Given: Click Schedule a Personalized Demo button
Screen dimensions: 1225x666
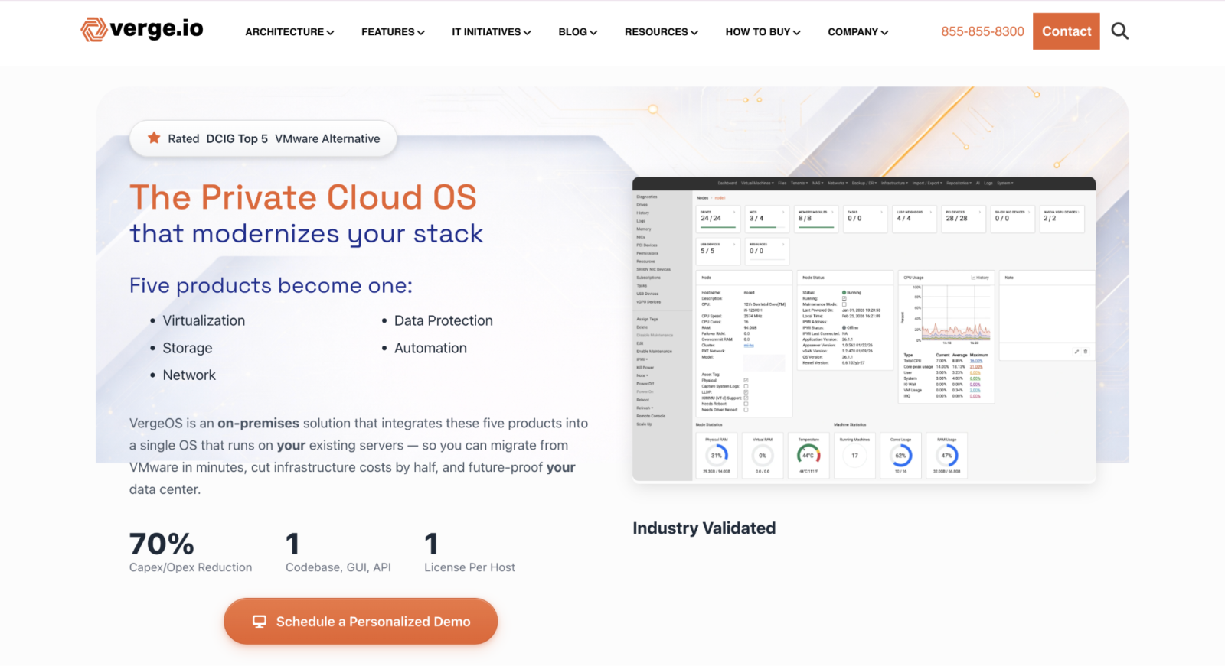Looking at the screenshot, I should click(361, 622).
